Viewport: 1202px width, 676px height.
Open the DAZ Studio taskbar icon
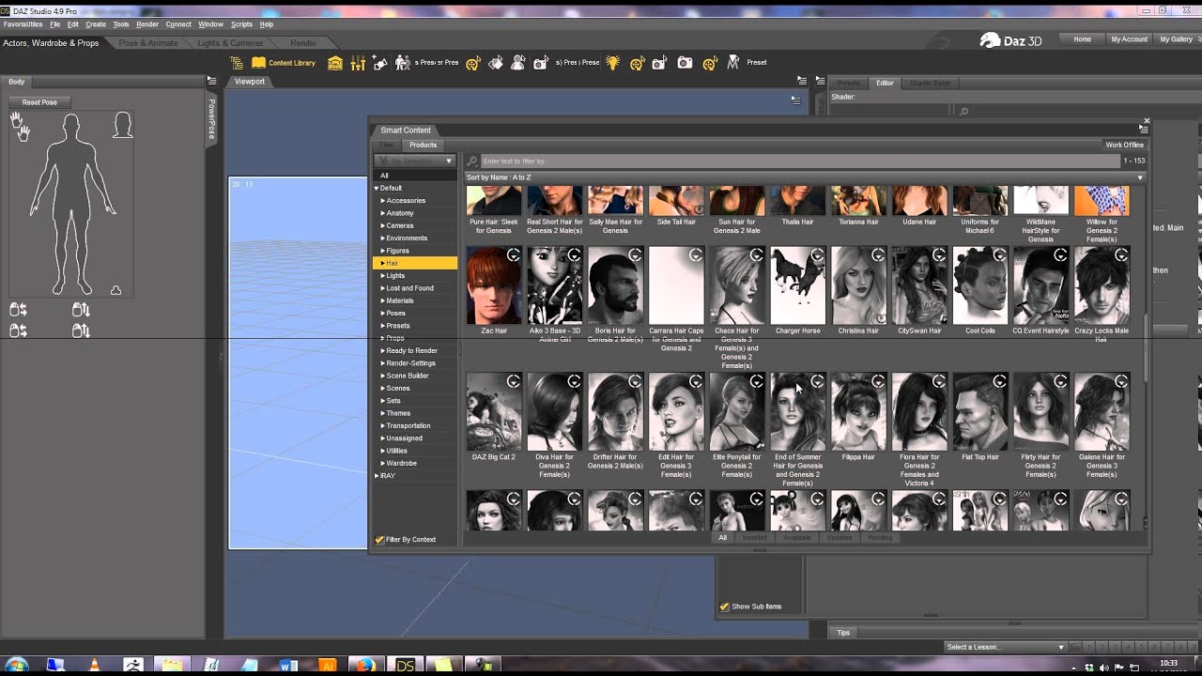point(405,666)
